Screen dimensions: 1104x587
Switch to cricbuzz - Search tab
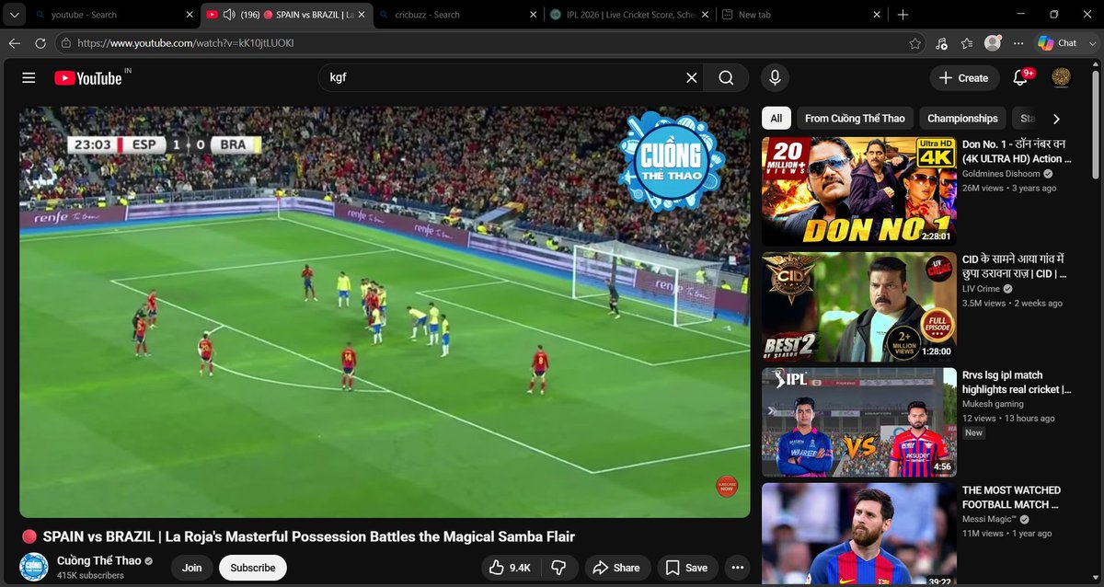tap(458, 15)
